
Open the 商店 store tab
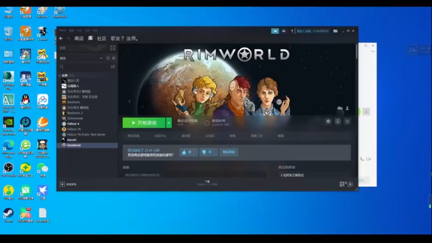(79, 38)
